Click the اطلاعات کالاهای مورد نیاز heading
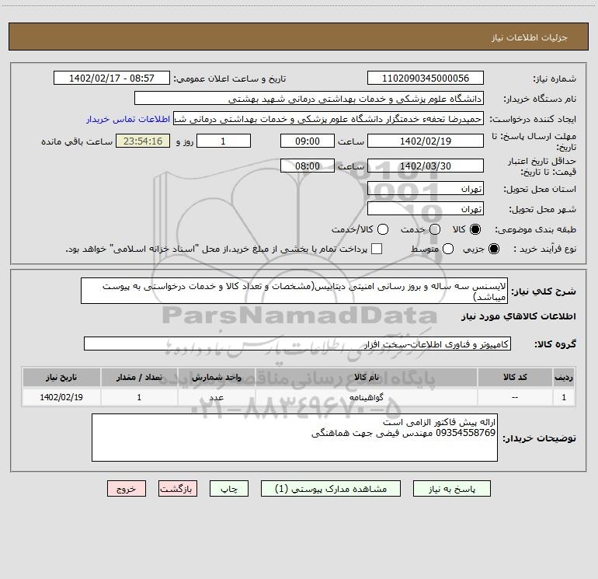Image resolution: width=598 pixels, height=579 pixels. pyautogui.click(x=518, y=316)
